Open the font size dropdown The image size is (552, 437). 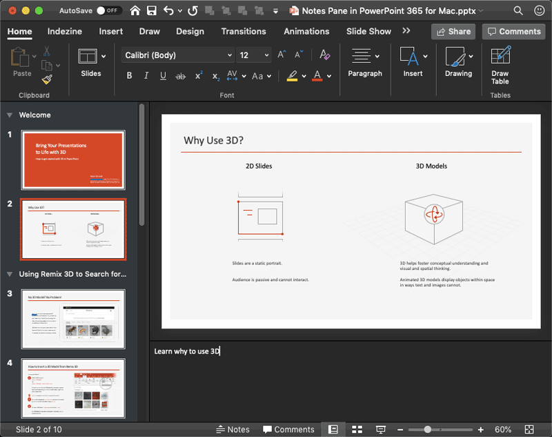pyautogui.click(x=266, y=55)
